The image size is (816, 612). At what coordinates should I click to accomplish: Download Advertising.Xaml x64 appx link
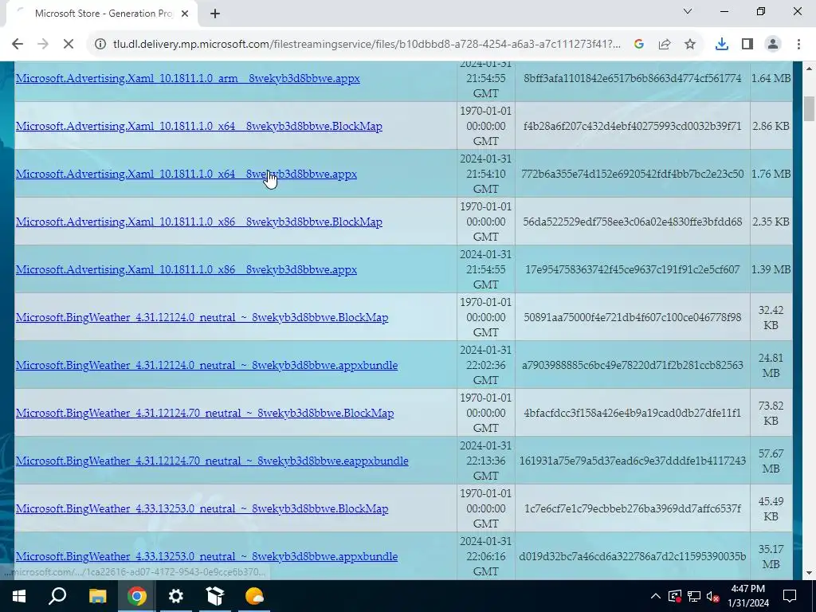click(x=186, y=174)
